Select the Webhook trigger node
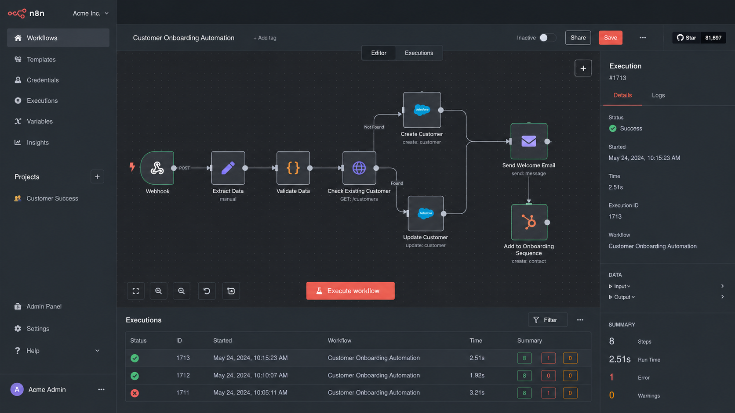The image size is (735, 413). tap(157, 168)
